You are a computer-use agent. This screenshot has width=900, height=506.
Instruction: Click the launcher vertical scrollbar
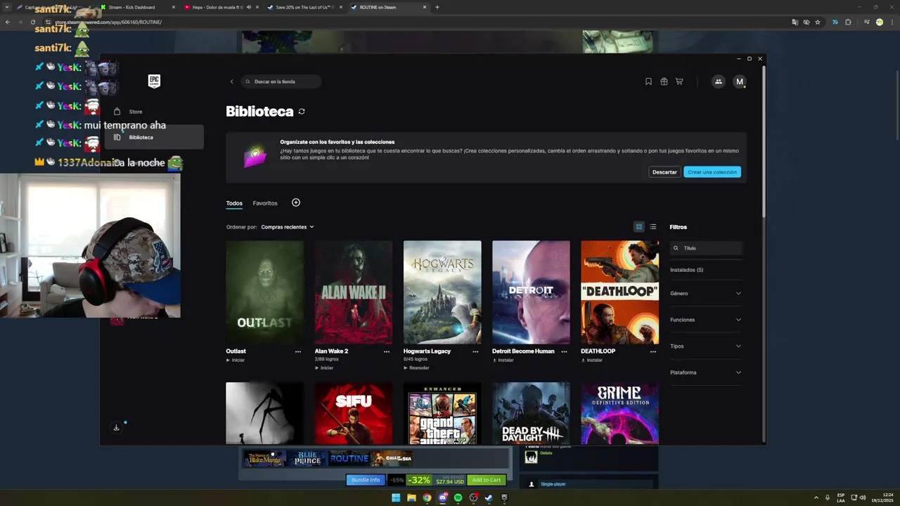(x=764, y=142)
